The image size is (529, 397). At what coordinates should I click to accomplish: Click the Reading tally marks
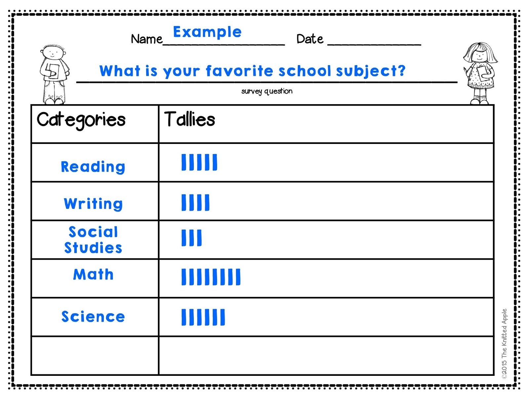[x=199, y=162]
